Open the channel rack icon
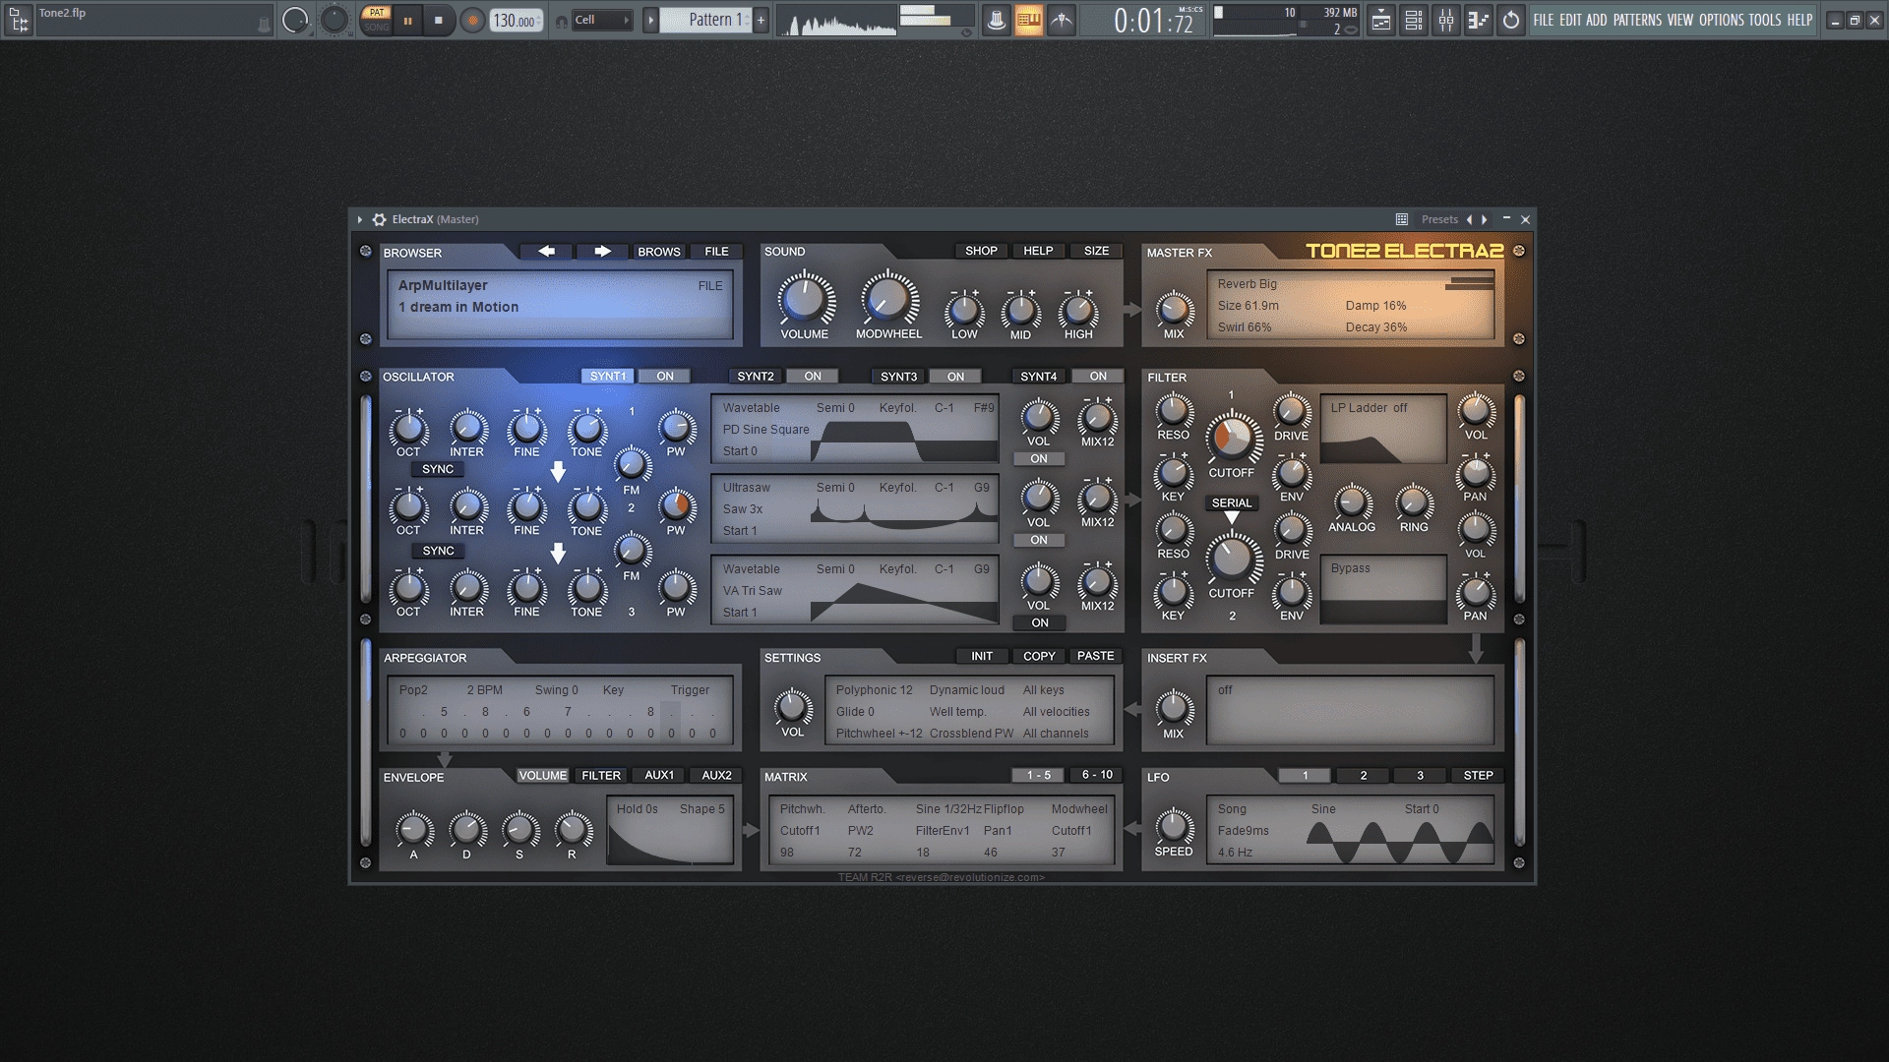Screen dimensions: 1889x1062 [1414, 20]
